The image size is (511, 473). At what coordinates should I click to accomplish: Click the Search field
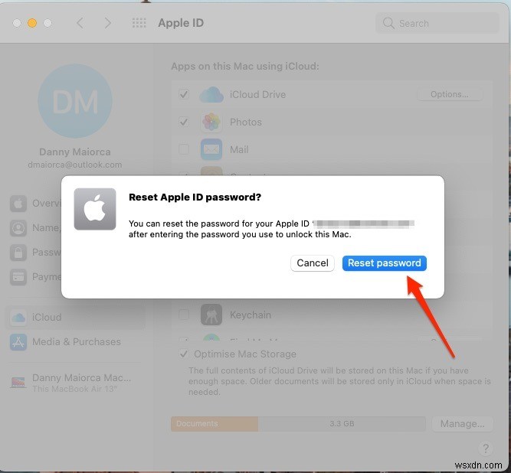tap(437, 23)
